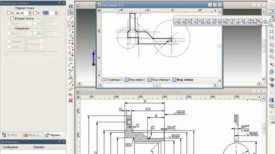Toggle the Y checkbox under Первая точка
This screenshot has height=154, width=275.
[35, 13]
